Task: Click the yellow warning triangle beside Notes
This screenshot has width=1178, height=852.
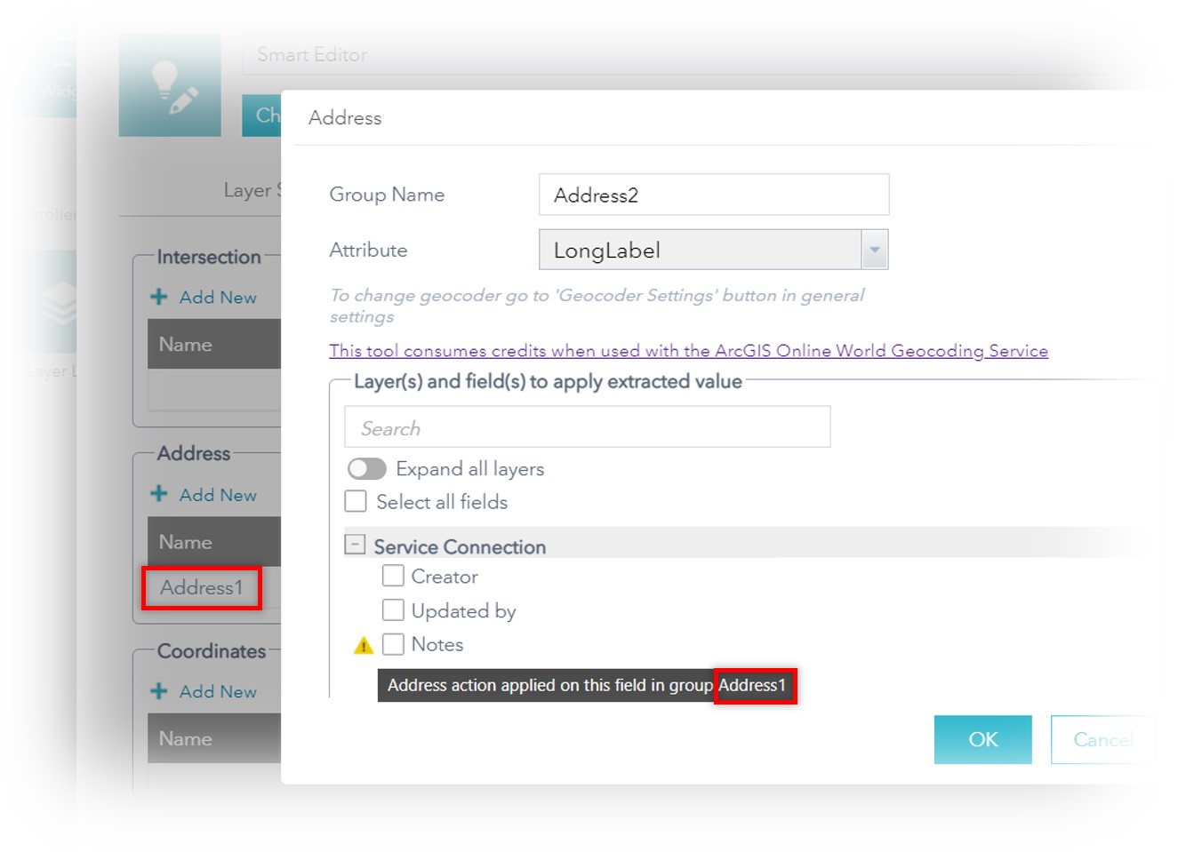Action: (363, 644)
